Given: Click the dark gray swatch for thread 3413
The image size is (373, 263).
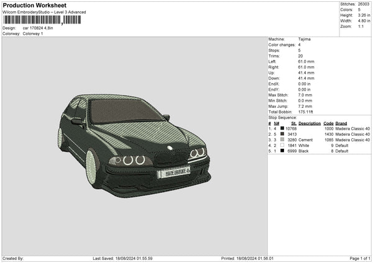Looking at the screenshot, I should (282, 134).
